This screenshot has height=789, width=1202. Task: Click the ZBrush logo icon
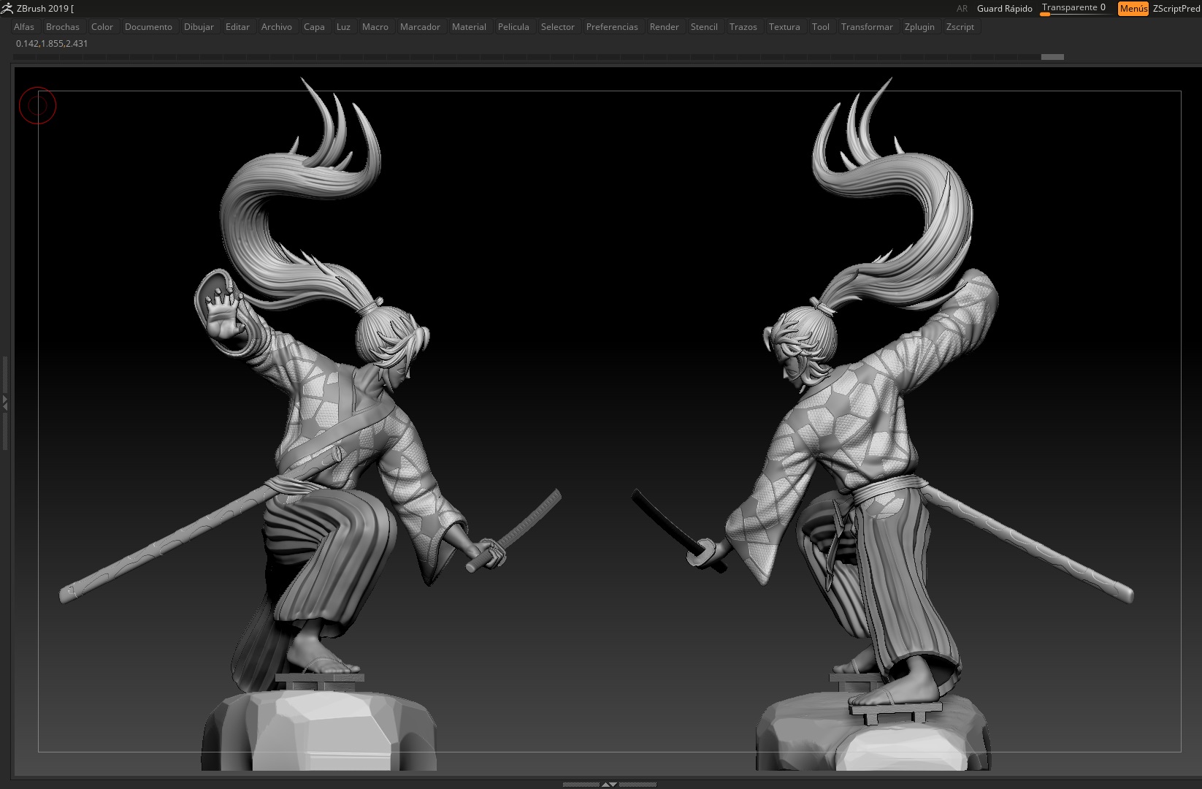point(7,8)
